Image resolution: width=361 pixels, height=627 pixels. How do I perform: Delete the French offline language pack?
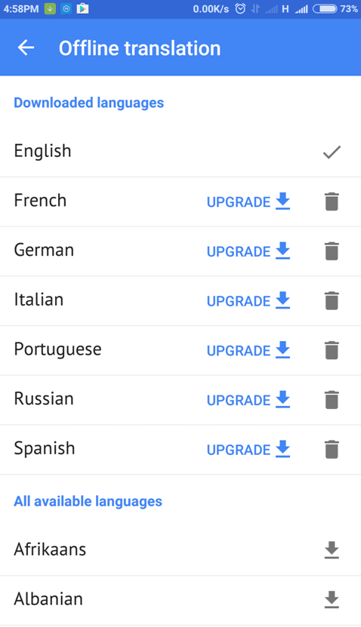(x=332, y=201)
